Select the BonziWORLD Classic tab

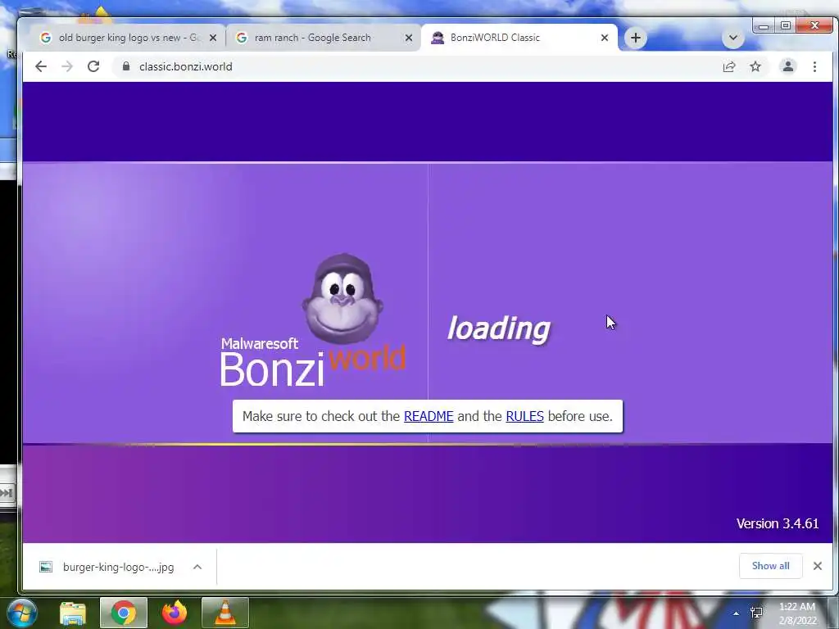coord(519,38)
